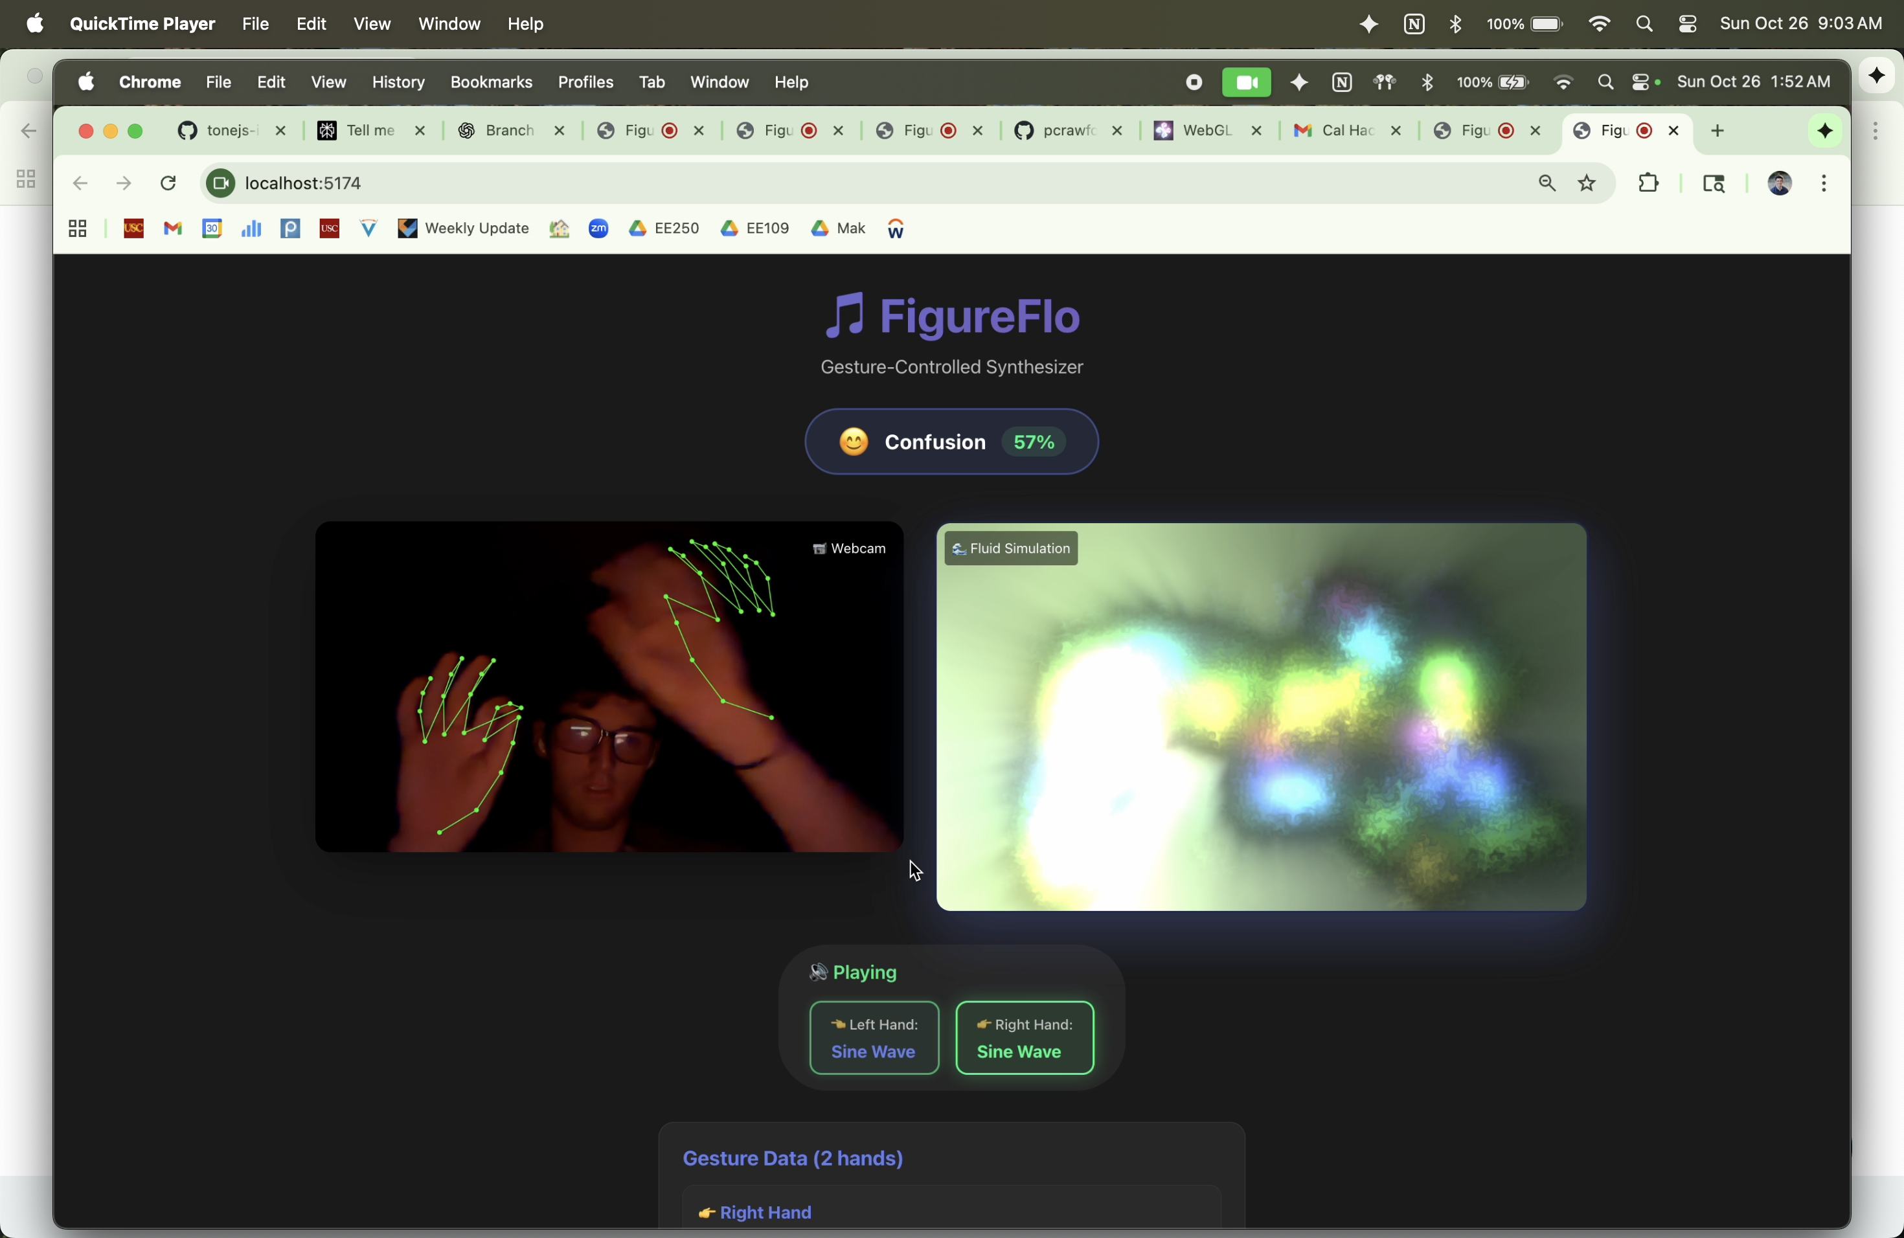Image resolution: width=1904 pixels, height=1238 pixels.
Task: Open the Chrome profile avatar menu
Action: [x=1778, y=184]
